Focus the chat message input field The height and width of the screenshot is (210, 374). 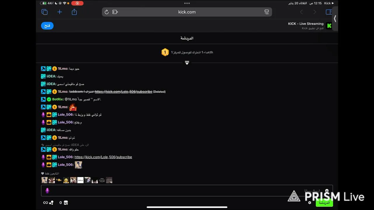coord(187,191)
